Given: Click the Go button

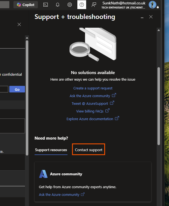Looking at the screenshot, I should click(x=17, y=89).
